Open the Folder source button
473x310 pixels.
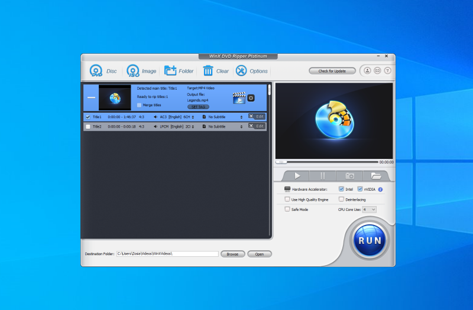171,71
